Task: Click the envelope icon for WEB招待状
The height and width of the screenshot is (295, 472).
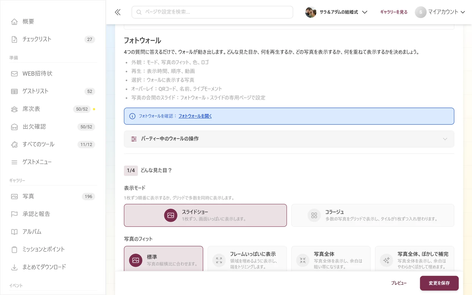Action: [x=14, y=74]
